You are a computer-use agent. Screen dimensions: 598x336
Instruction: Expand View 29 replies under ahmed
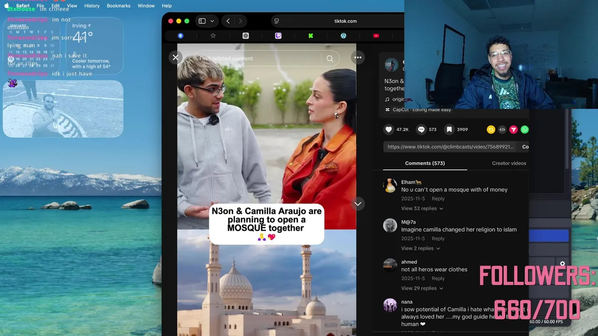click(x=422, y=288)
